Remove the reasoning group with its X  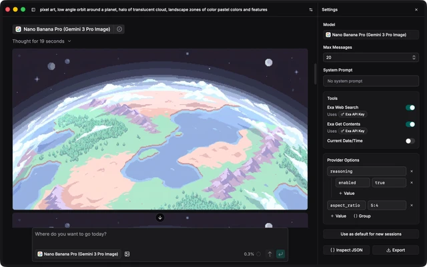[412, 172]
